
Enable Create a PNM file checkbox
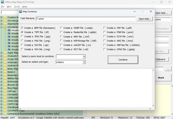pyautogui.click(x=104, y=32)
